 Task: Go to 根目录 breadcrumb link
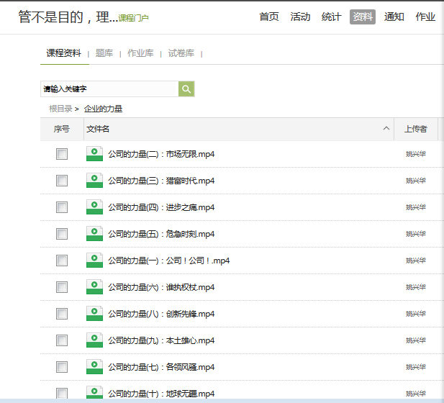60,109
